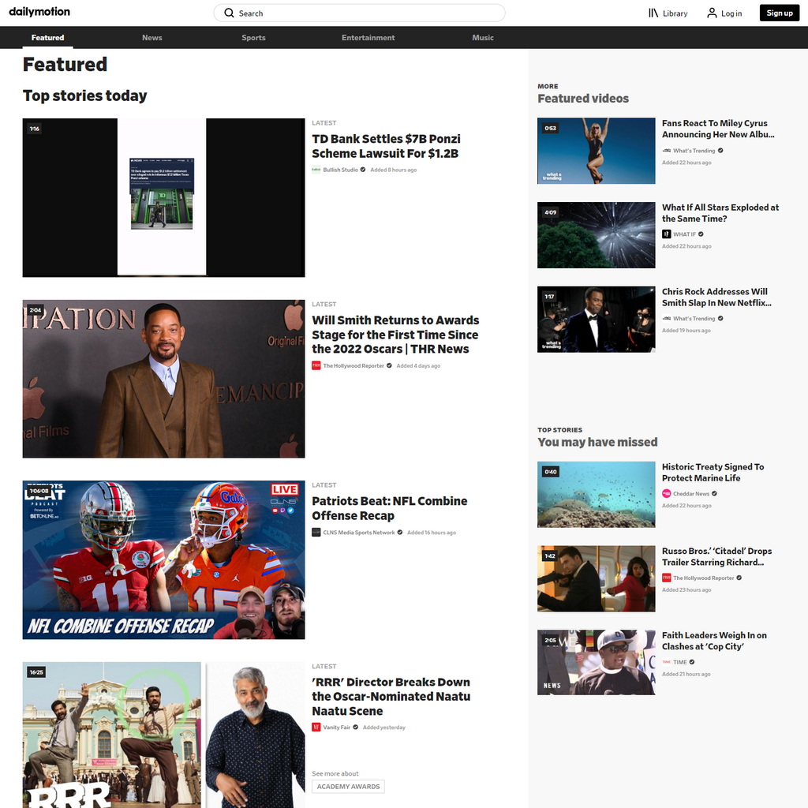Click the Log in user icon

(x=712, y=13)
